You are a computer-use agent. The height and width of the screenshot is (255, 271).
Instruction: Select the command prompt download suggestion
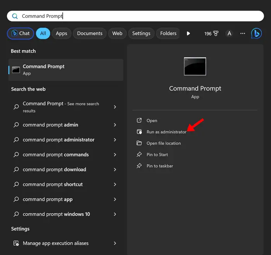coord(66,169)
